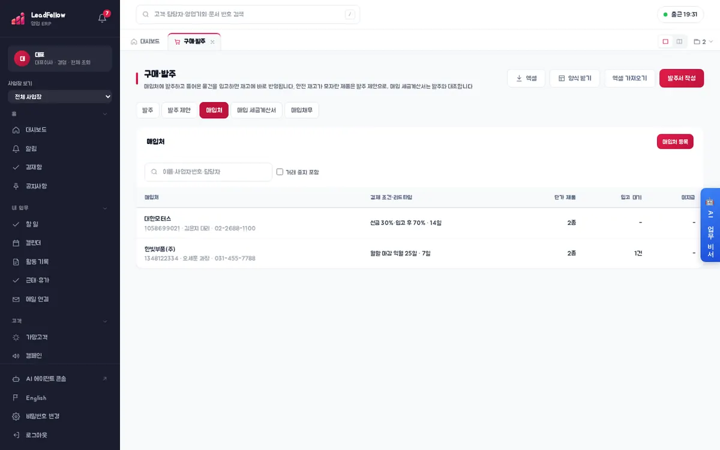Switch to the 대시보드 tab
This screenshot has height=450, width=720.
(x=145, y=42)
